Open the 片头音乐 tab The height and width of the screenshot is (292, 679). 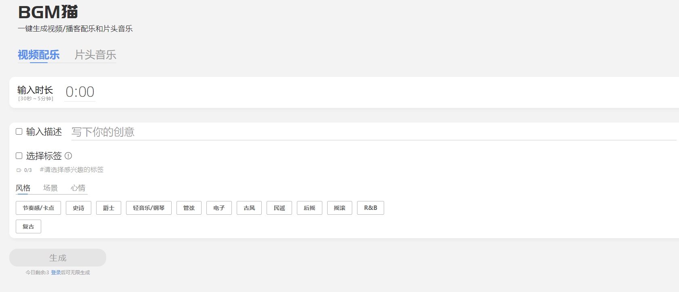95,55
